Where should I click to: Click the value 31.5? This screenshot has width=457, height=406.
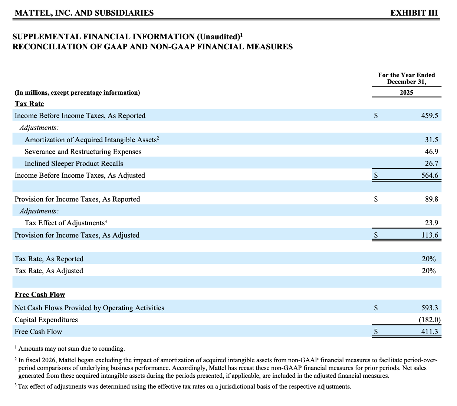(431, 140)
